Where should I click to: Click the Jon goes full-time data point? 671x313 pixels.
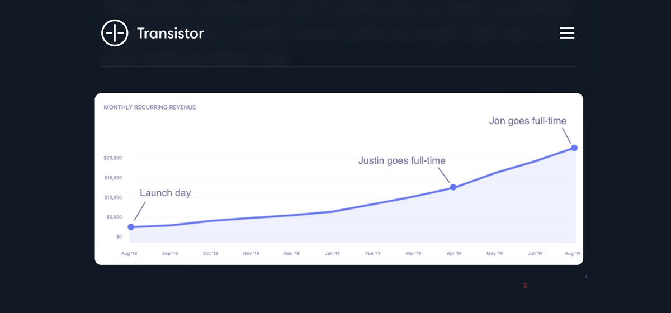click(x=574, y=148)
